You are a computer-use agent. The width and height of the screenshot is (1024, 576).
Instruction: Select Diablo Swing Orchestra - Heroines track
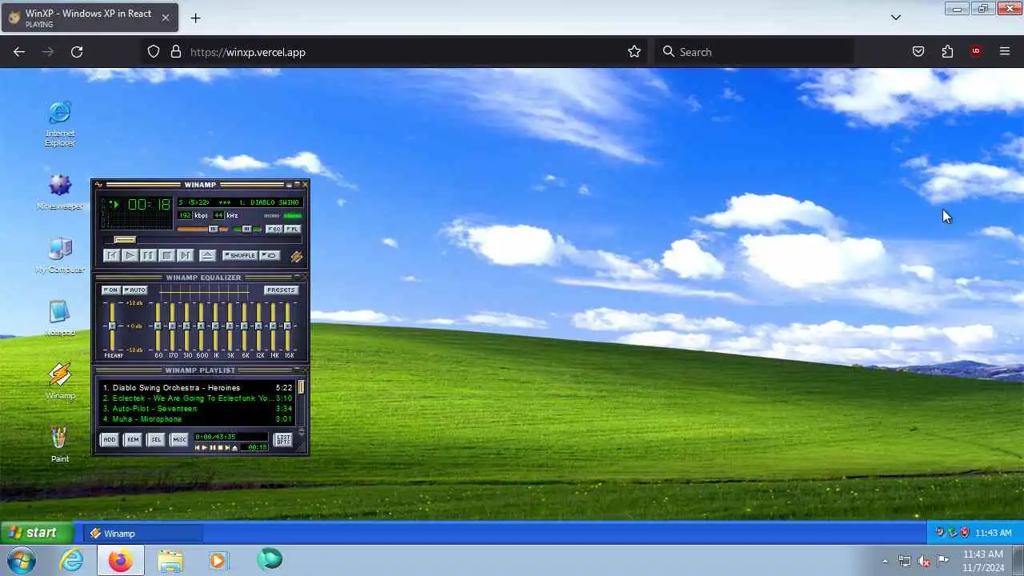198,388
